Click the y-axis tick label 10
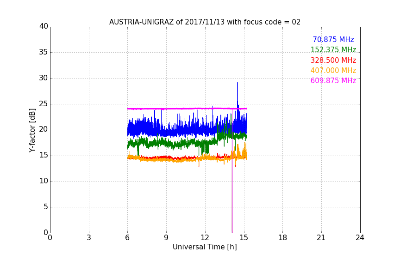This screenshot has width=400, height=266. click(44, 181)
